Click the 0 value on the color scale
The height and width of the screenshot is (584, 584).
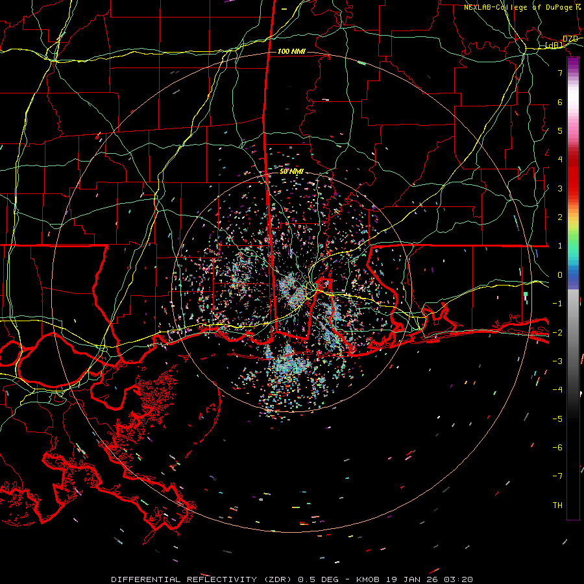click(x=560, y=275)
